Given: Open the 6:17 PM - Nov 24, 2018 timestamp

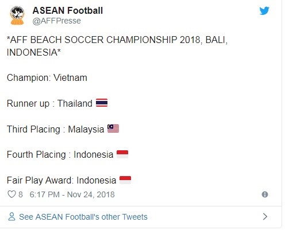Looking at the screenshot, I should (72, 194).
